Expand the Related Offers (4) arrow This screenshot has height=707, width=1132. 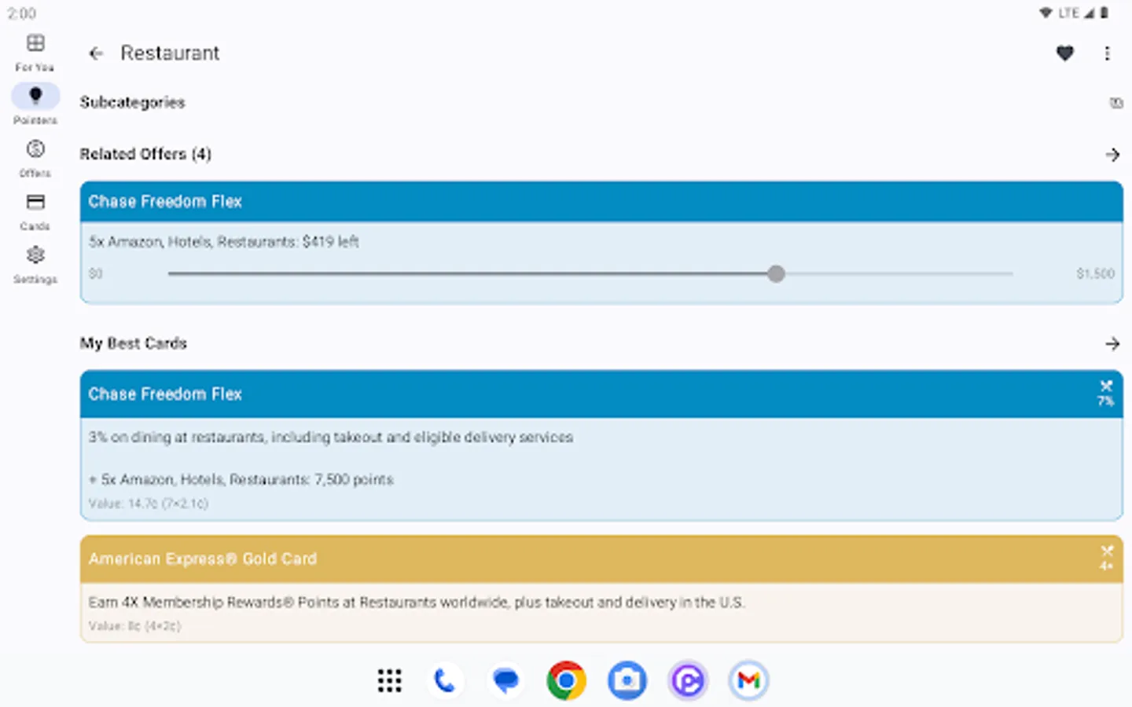(x=1112, y=155)
